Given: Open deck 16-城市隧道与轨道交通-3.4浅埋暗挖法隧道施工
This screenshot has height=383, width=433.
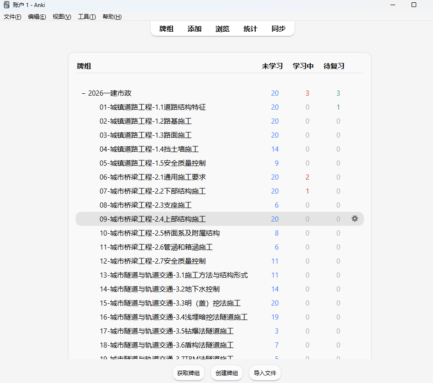Looking at the screenshot, I should click(x=174, y=317).
